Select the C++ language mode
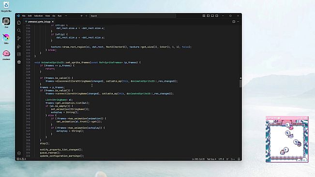 (x=233, y=159)
